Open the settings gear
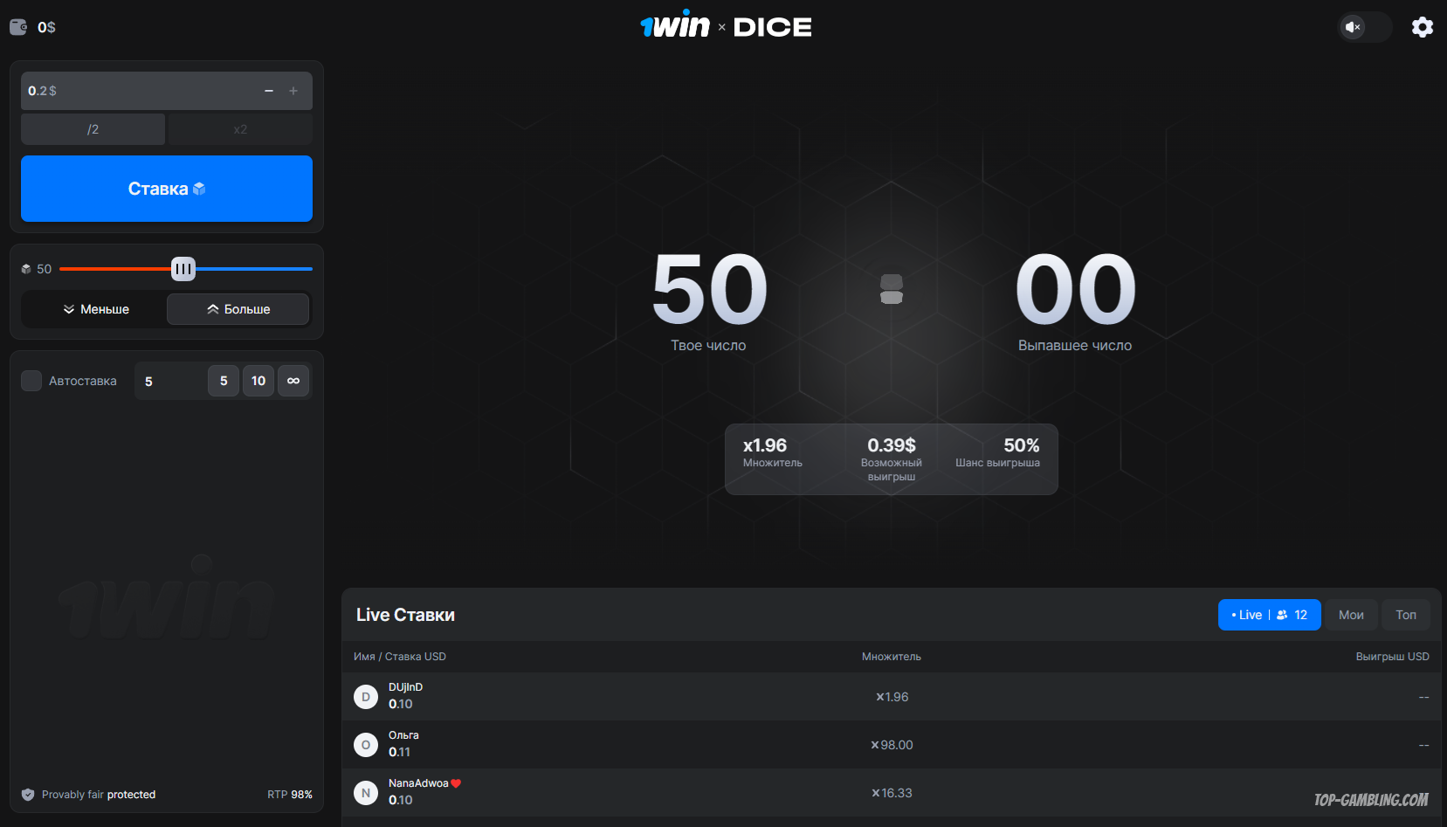 [1422, 27]
